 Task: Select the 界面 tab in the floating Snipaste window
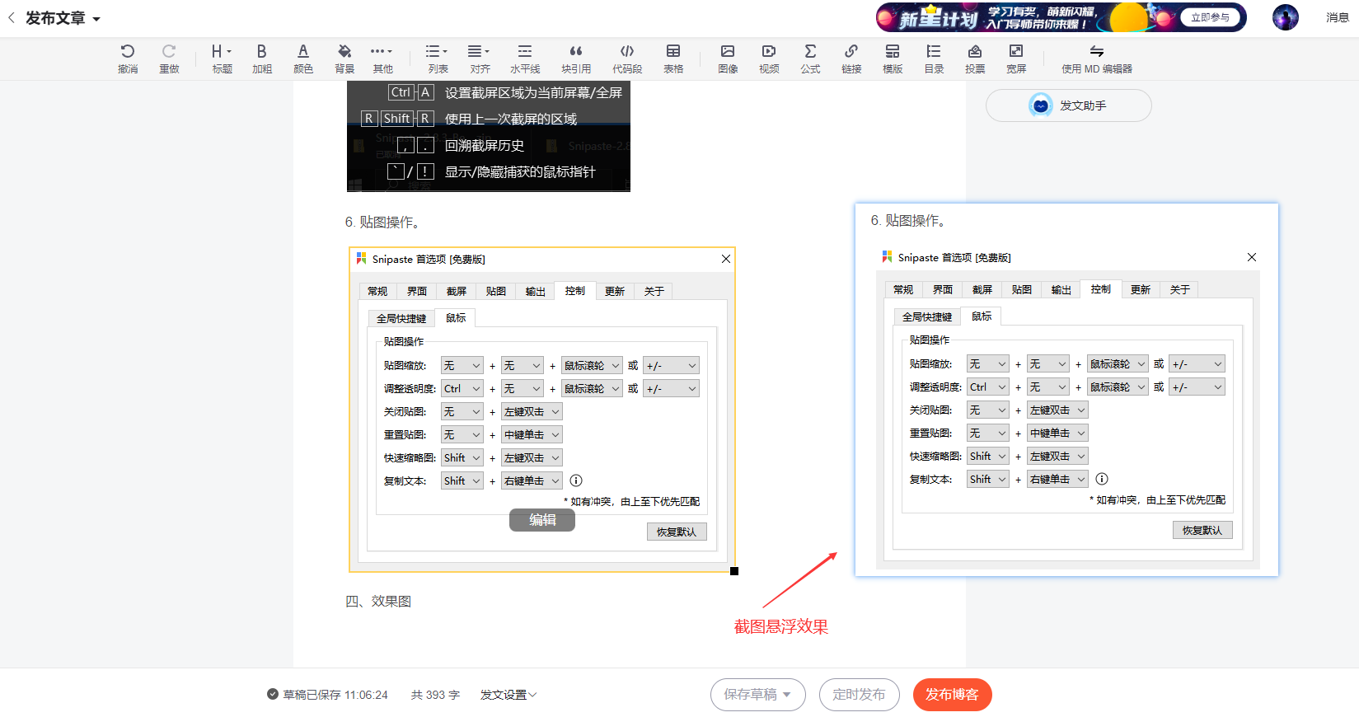pos(943,289)
